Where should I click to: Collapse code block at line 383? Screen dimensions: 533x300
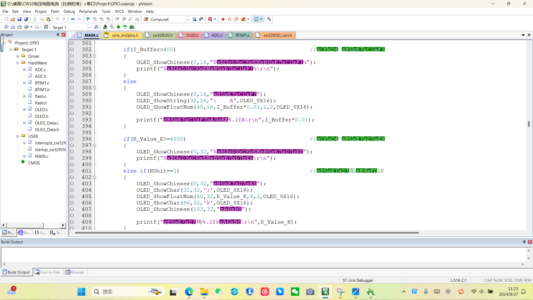click(95, 56)
